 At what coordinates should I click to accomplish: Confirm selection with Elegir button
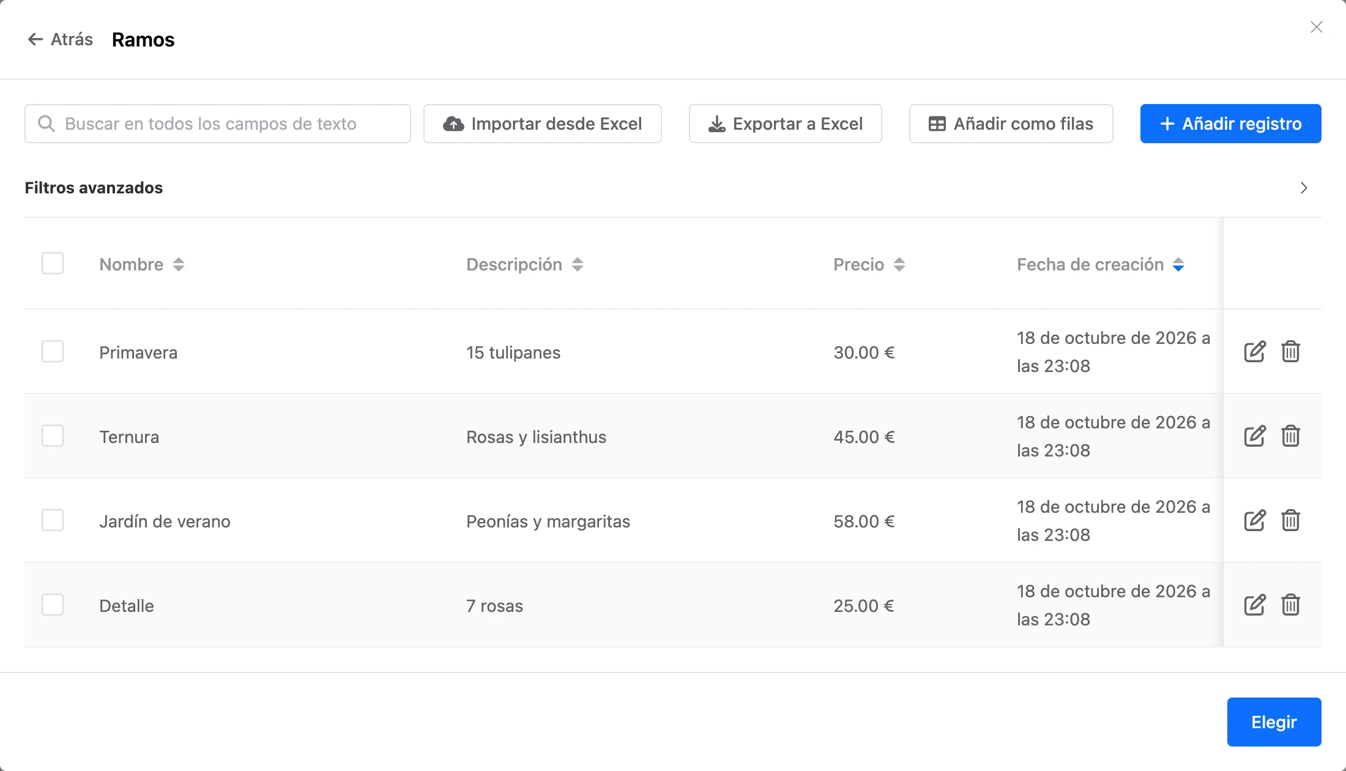point(1274,722)
